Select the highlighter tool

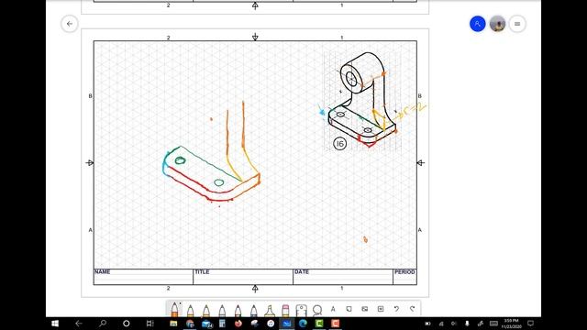click(270, 310)
